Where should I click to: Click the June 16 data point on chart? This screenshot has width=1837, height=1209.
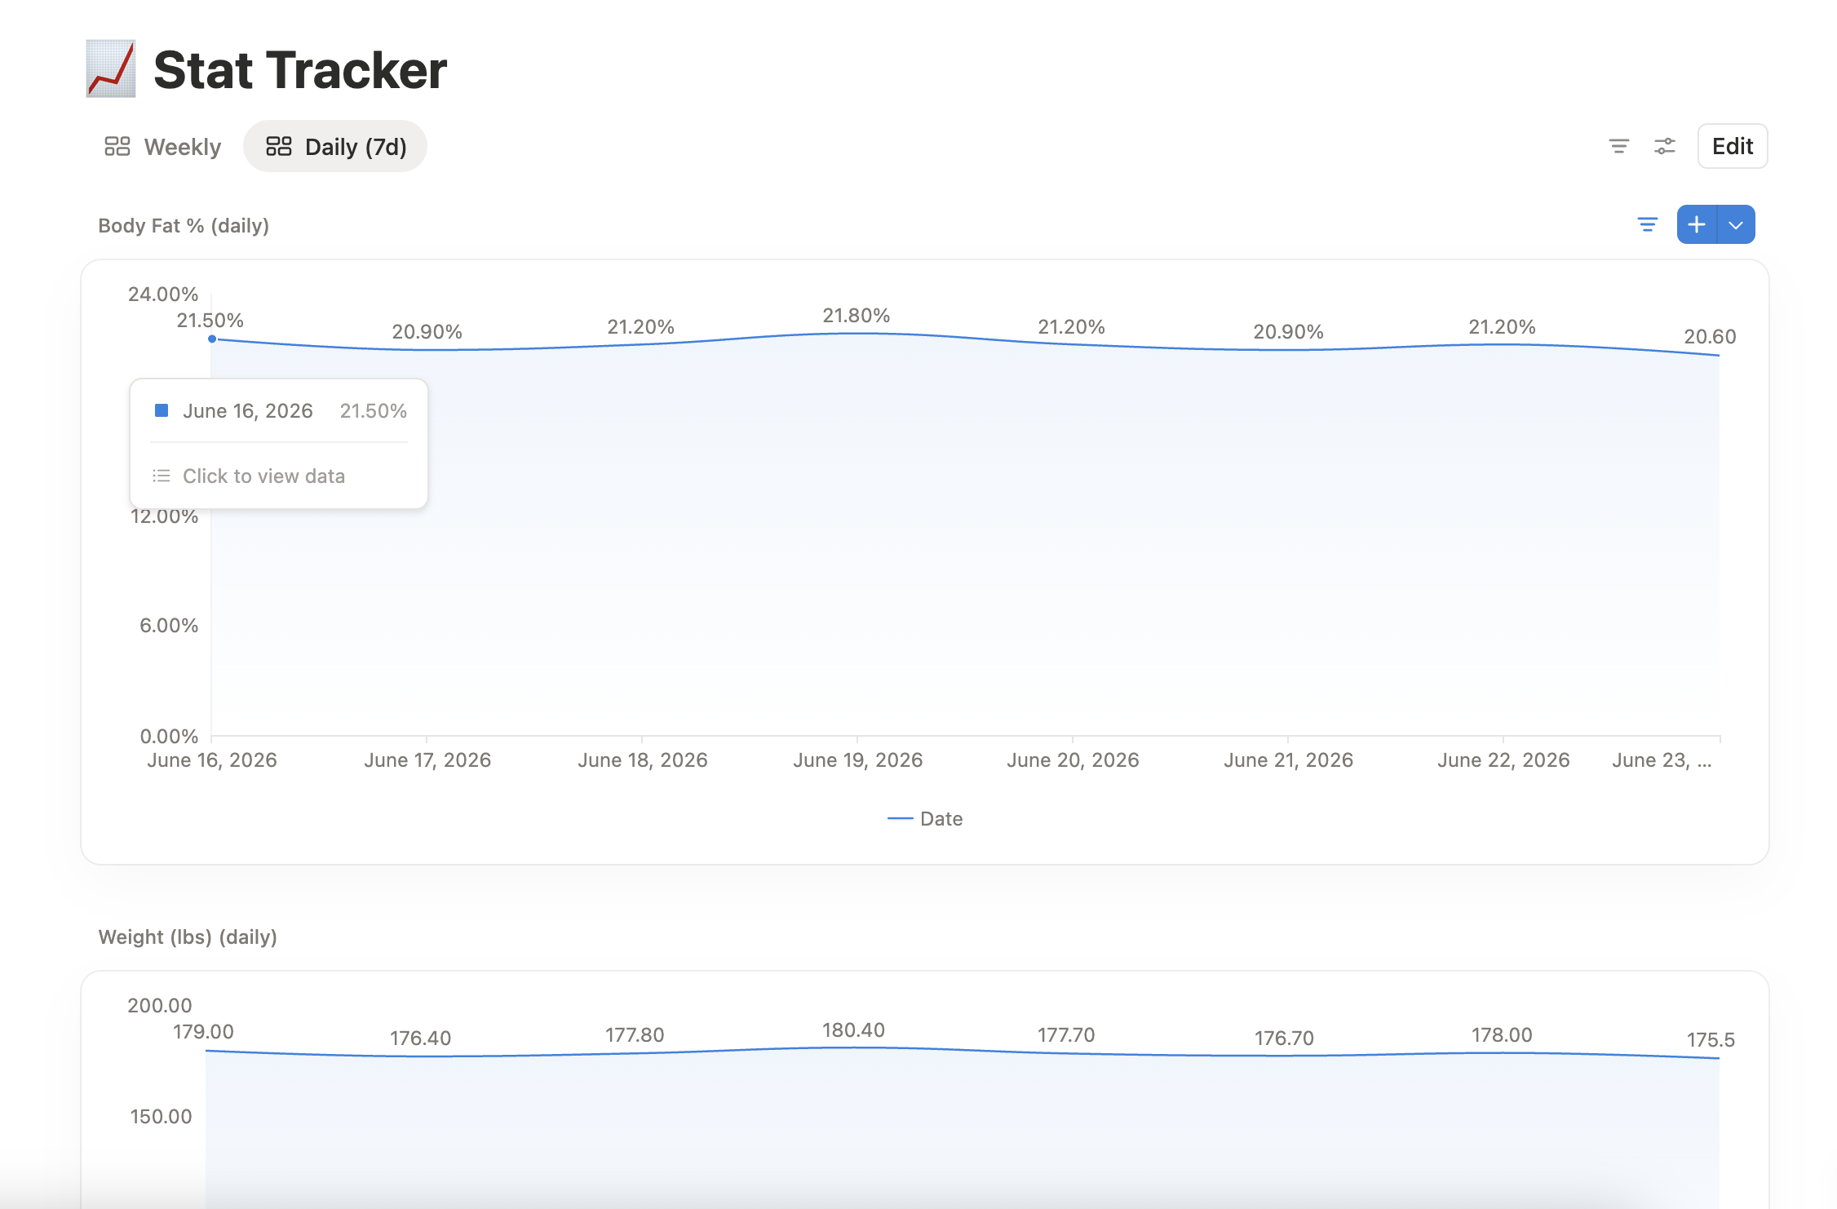[212, 339]
